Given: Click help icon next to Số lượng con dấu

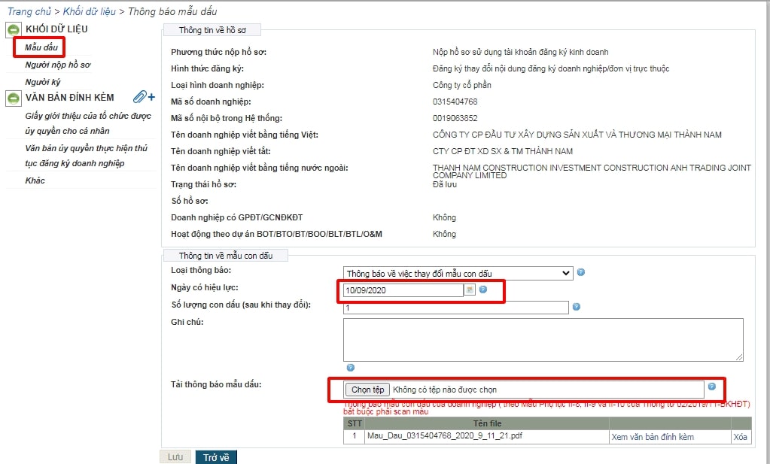Looking at the screenshot, I should 576,308.
